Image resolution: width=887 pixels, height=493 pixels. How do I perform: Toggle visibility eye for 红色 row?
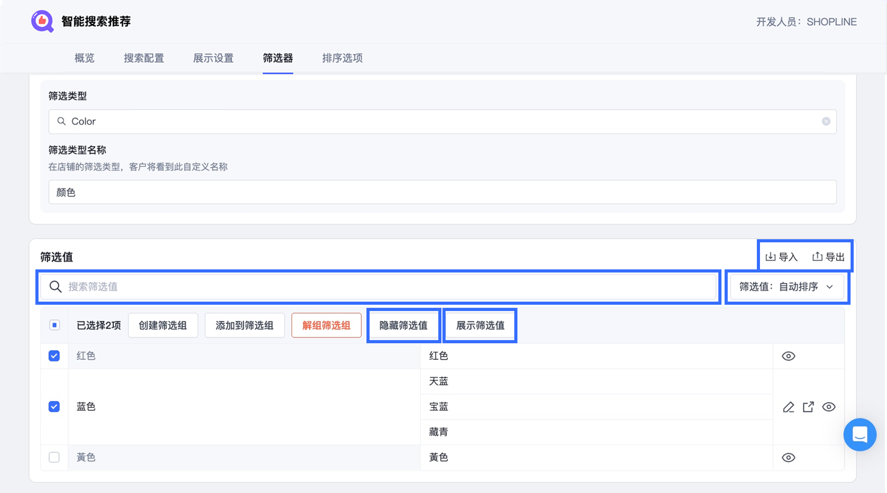[789, 356]
